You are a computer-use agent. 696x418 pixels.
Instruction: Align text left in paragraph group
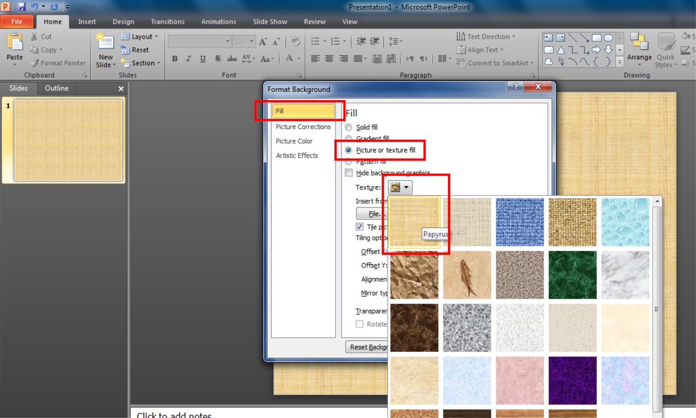coord(315,59)
